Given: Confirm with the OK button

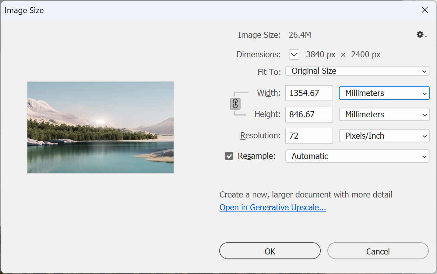Looking at the screenshot, I should (x=270, y=251).
